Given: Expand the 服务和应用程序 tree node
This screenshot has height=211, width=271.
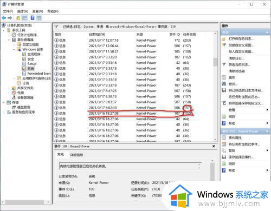Looking at the screenshot, I should (x=4, y=112).
